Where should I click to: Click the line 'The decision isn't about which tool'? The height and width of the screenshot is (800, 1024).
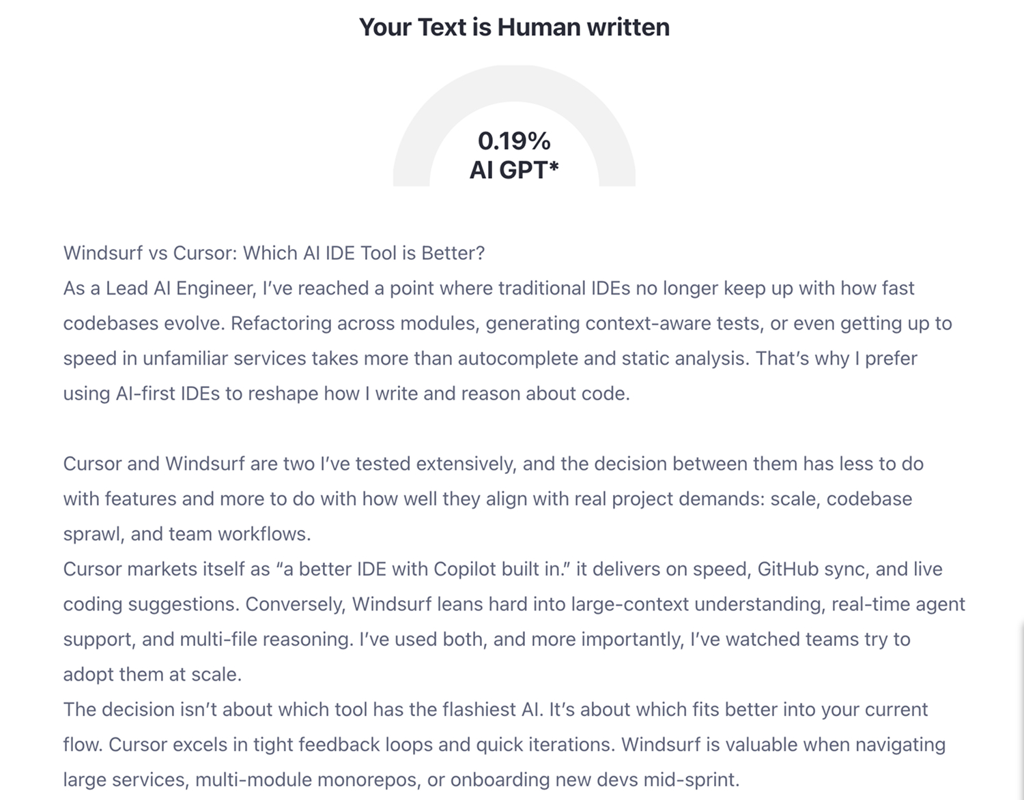point(496,710)
